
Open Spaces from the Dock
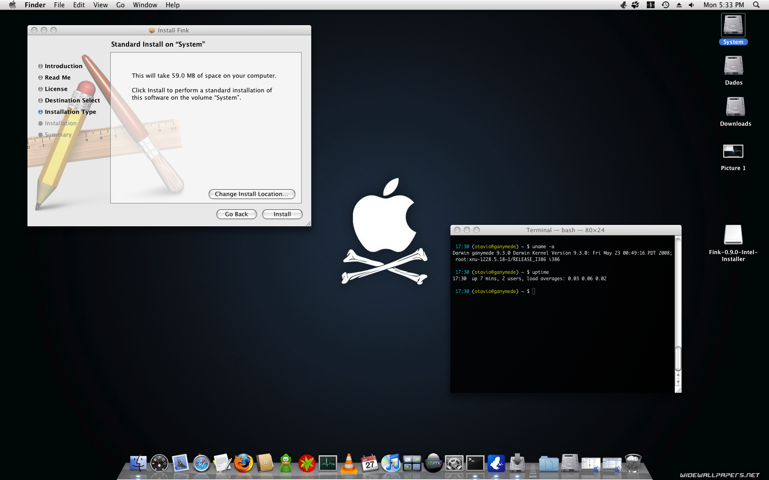412,464
